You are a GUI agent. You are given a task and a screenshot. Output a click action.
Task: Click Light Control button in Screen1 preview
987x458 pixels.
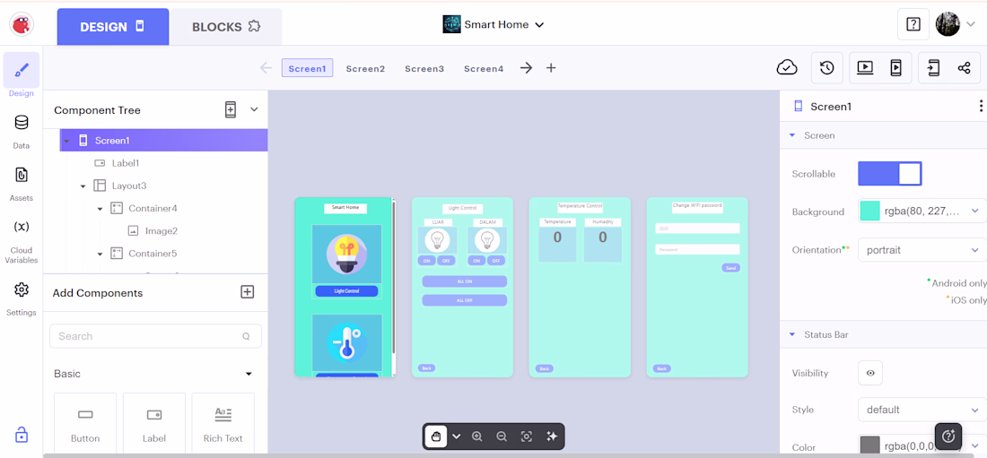click(347, 291)
